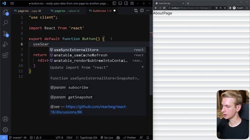The image size is (250, 140).
Task: Click line number 5 in the gutter
Action: tap(22, 39)
